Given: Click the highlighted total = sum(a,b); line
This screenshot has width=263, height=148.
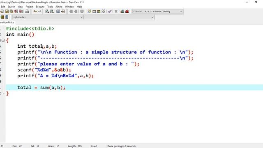Looking at the screenshot, I should tap(134, 88).
